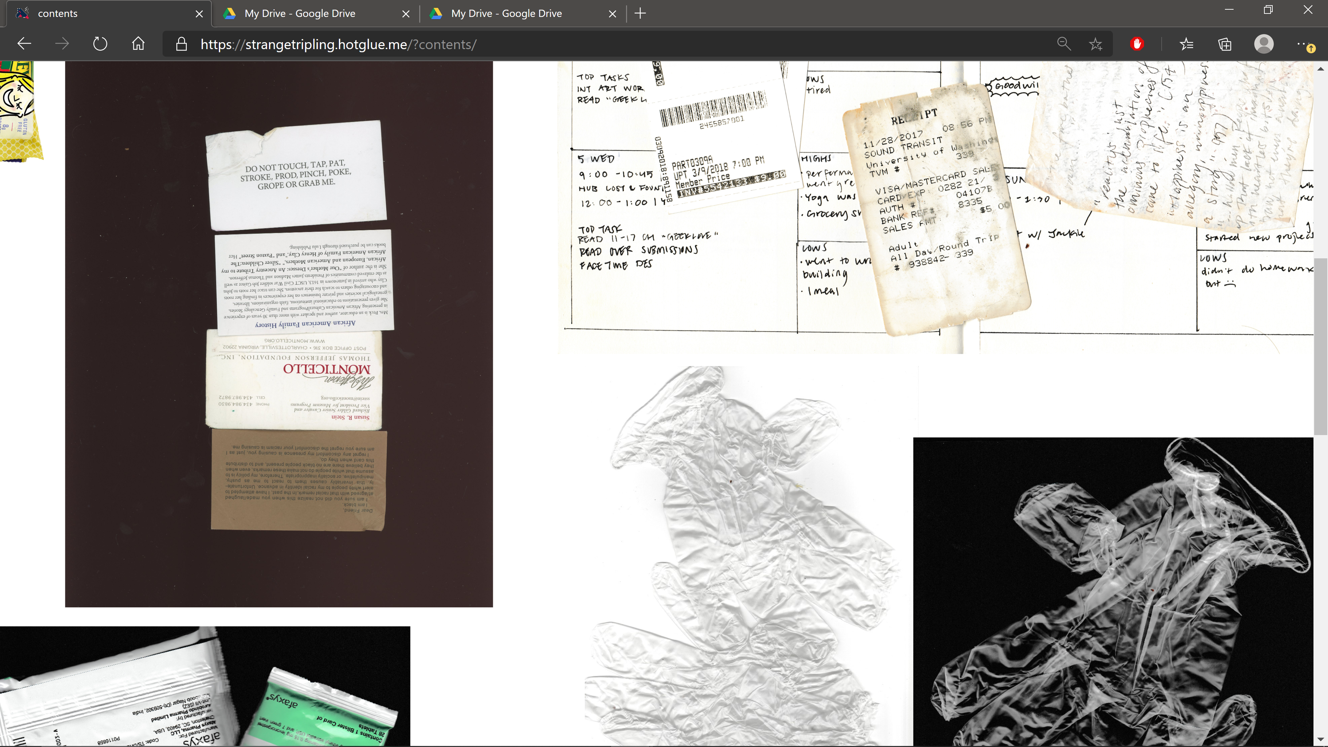Screen dimensions: 1328x747
Task: Close the first Google Drive tab
Action: pyautogui.click(x=406, y=14)
